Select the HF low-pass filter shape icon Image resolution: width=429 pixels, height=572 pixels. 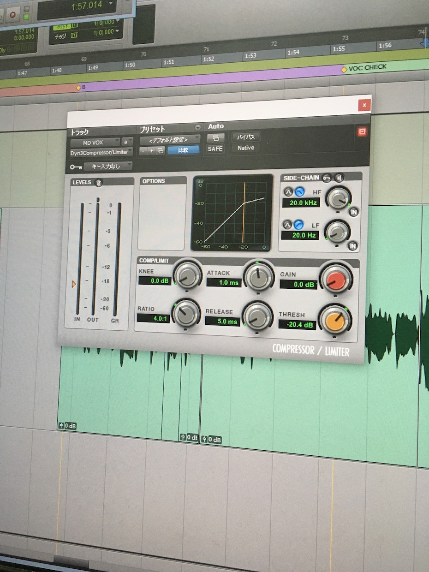coord(299,191)
